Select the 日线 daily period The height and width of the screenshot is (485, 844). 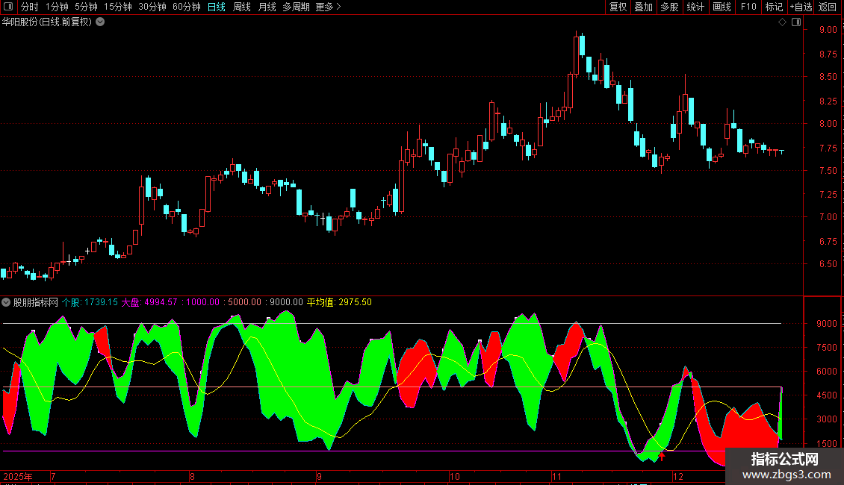point(217,7)
